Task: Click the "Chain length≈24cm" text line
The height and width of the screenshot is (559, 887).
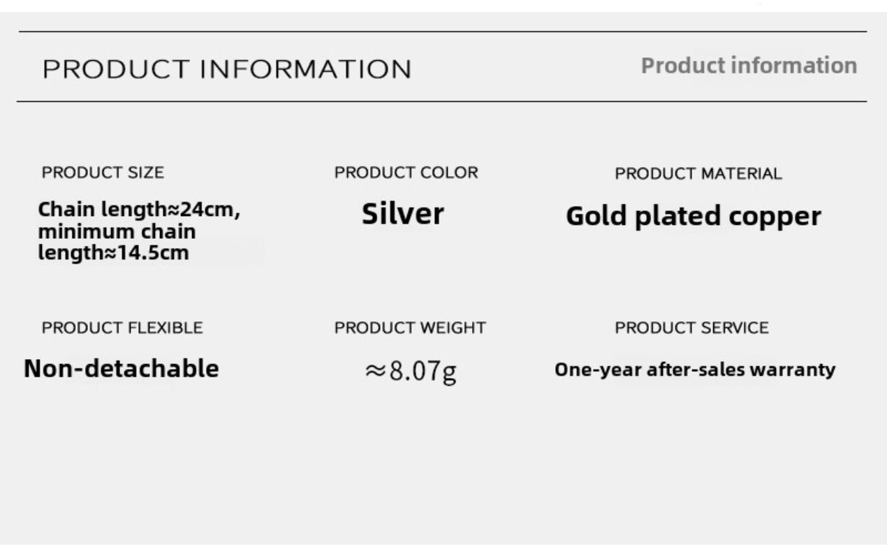Action: [139, 210]
